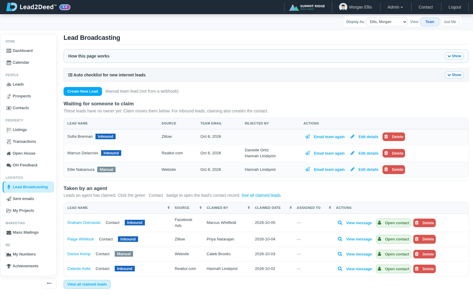Screen dimensions: 473x295
Task: Click magnifier icon in Graham Ostrowski row
Action: [340, 223]
